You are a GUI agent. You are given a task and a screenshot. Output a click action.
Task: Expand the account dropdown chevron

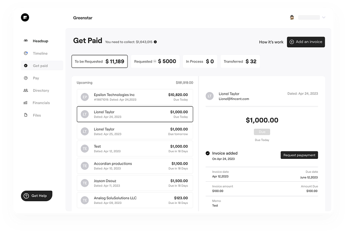point(324,17)
